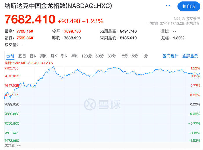Click the 7559.863 axis label

pos(12,114)
